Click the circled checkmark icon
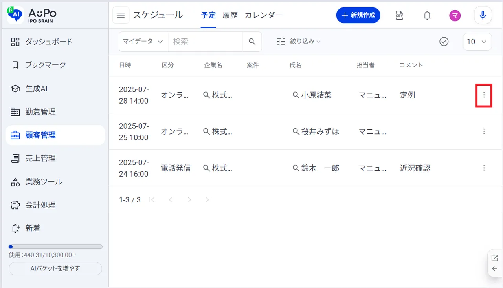Image resolution: width=503 pixels, height=288 pixels. [x=444, y=42]
